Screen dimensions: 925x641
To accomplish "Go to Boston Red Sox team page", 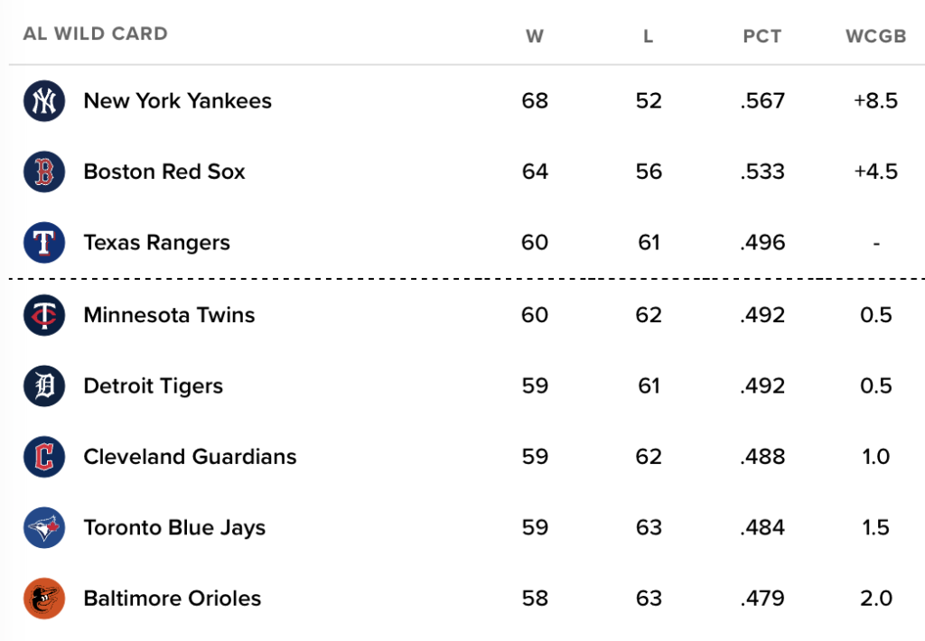I will click(164, 172).
